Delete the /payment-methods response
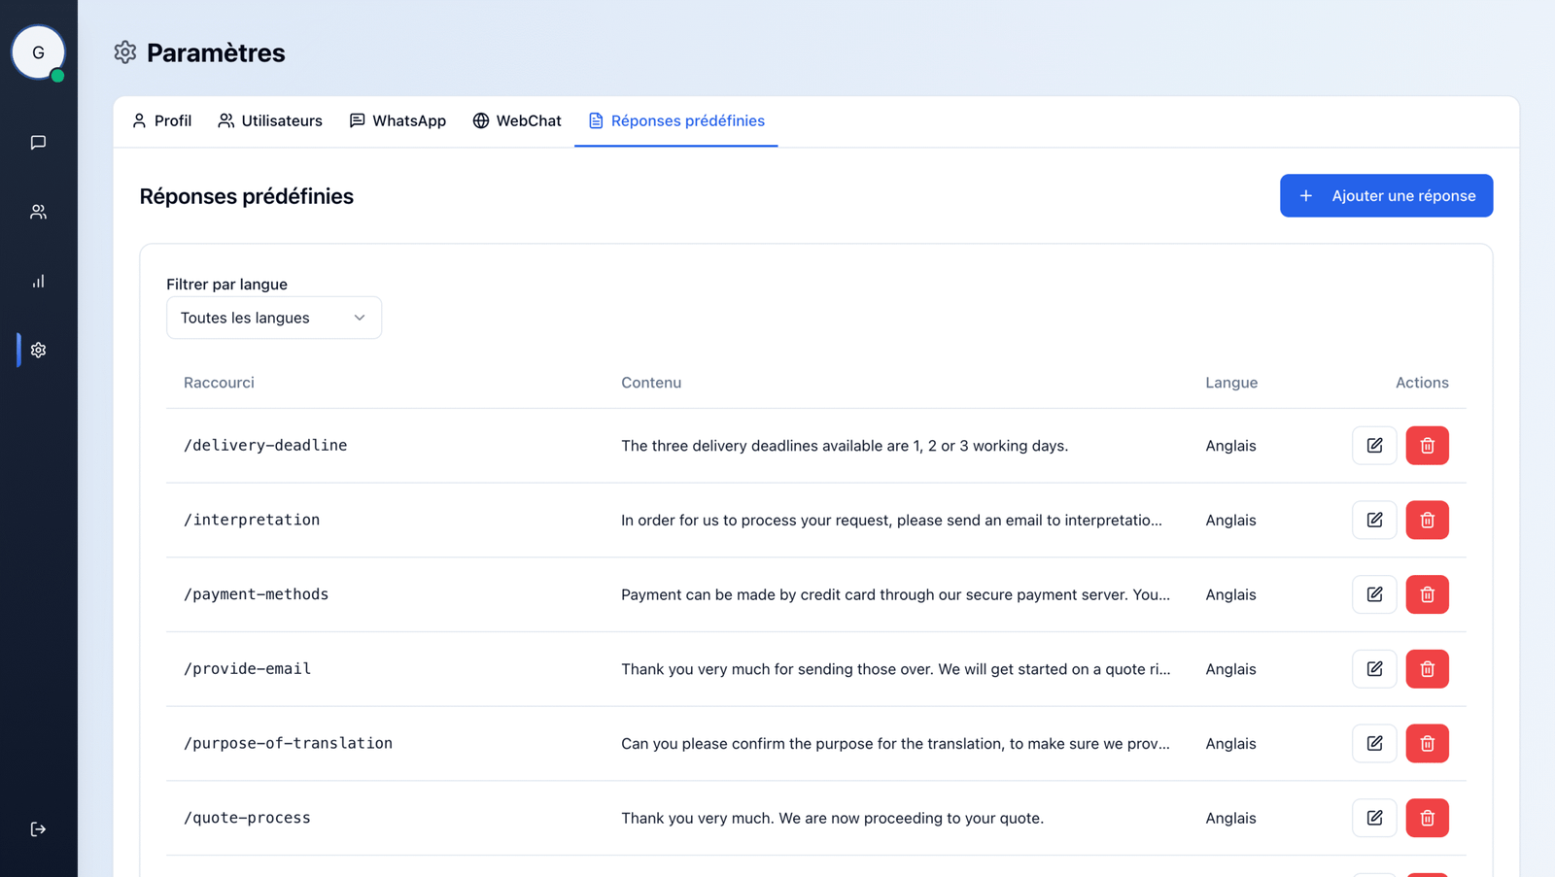Screen dimensions: 1555x877 1427,593
